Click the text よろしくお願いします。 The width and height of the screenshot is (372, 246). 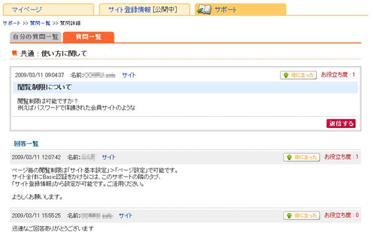(37, 197)
